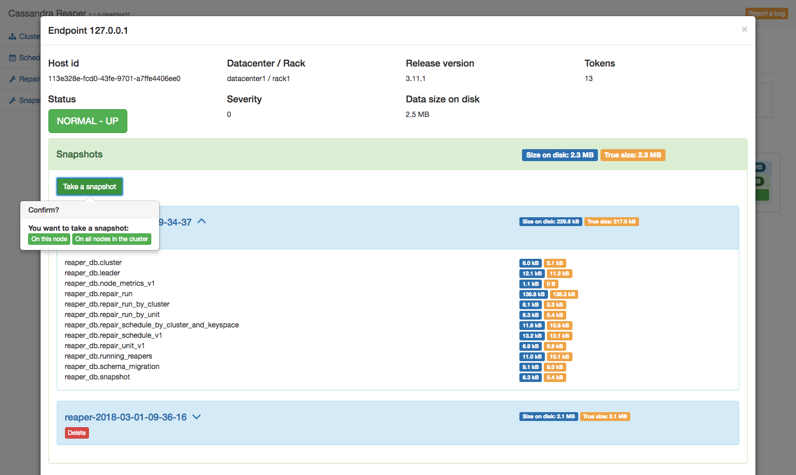
Task: Click the NORMAL - UP status badge
Action: coord(88,121)
